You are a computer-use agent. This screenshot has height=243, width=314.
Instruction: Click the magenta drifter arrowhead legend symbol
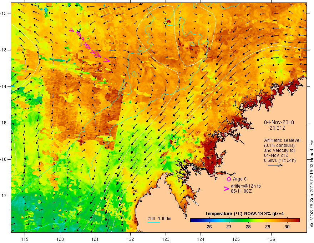(x=227, y=189)
